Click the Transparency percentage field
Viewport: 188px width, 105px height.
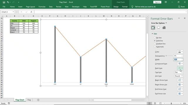pos(177,56)
